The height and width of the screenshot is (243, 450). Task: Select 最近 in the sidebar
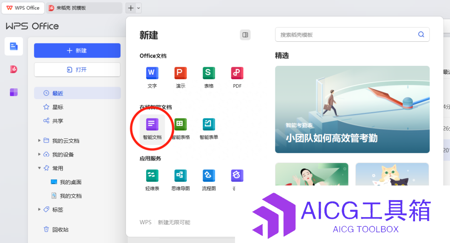pos(77,93)
